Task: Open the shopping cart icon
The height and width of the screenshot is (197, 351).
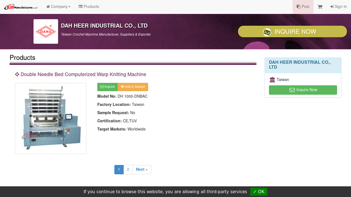Action: pyautogui.click(x=320, y=7)
